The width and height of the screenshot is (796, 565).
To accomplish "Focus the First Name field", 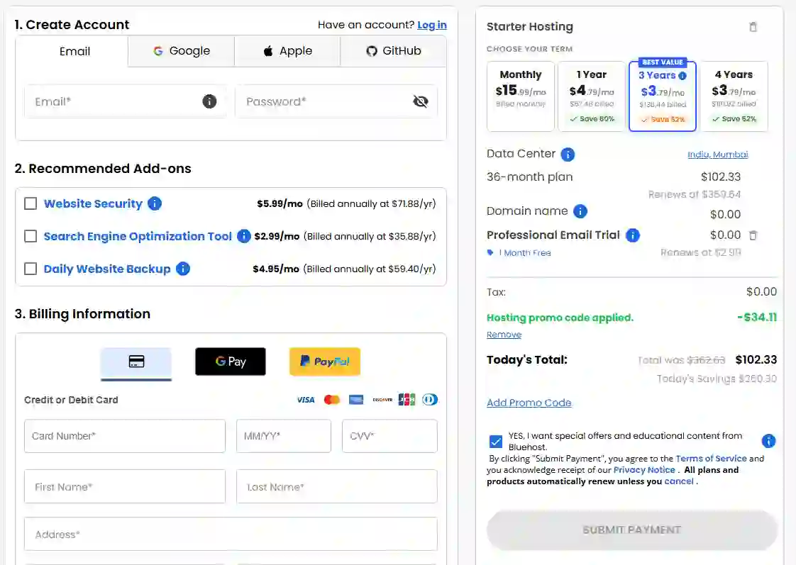I will coord(125,487).
